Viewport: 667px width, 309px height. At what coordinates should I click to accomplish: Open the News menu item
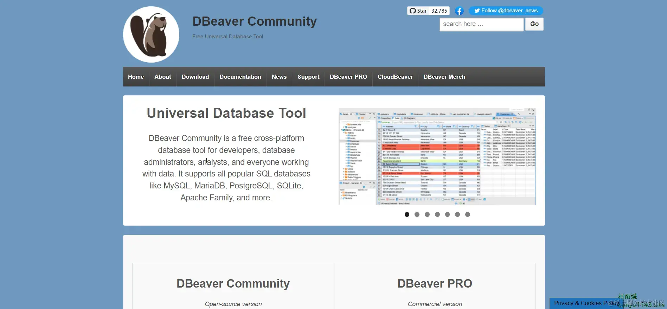coord(279,77)
